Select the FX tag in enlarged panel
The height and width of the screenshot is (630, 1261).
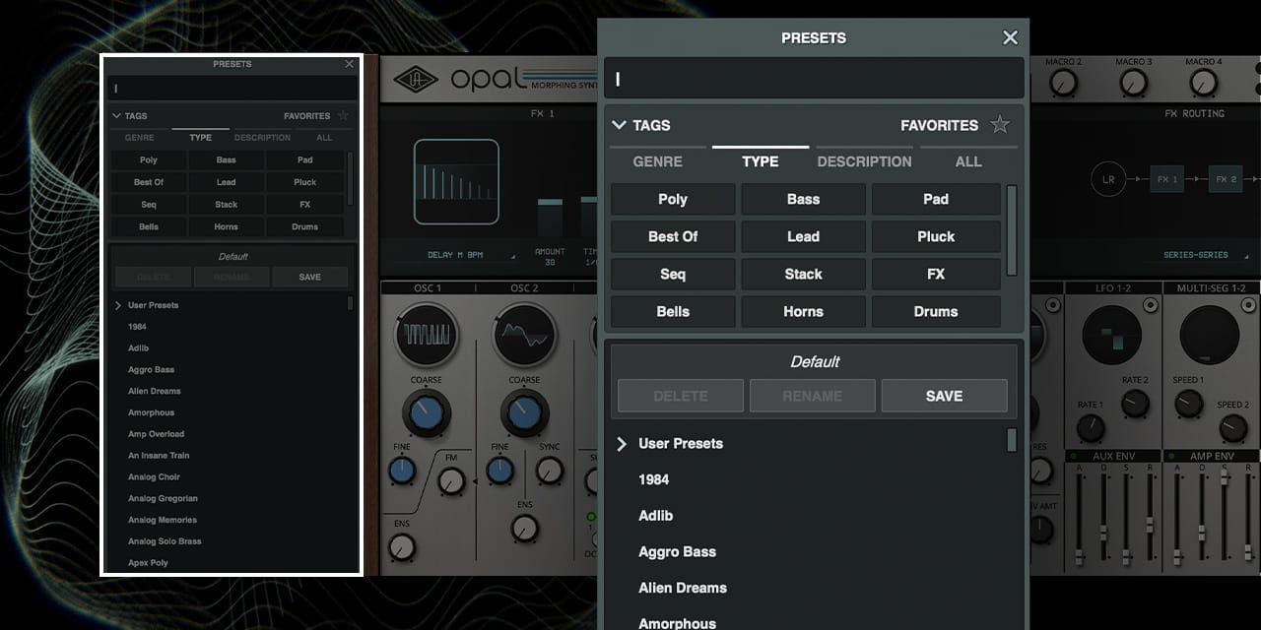coord(936,274)
